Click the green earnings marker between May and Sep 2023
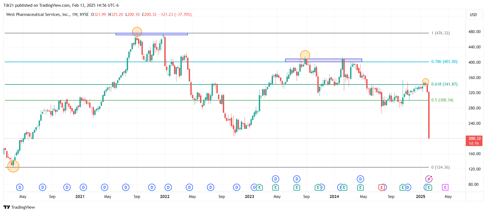487x213 pixels. pyautogui.click(x=297, y=187)
